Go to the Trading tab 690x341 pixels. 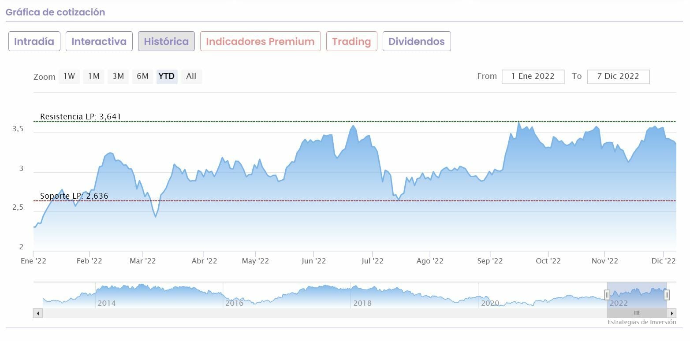pyautogui.click(x=351, y=41)
